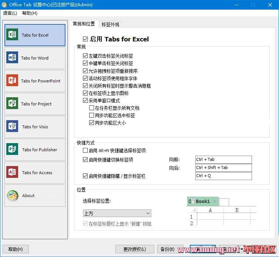Toggle 活动标签项使用粗体字体 checkbox

click(x=85, y=78)
